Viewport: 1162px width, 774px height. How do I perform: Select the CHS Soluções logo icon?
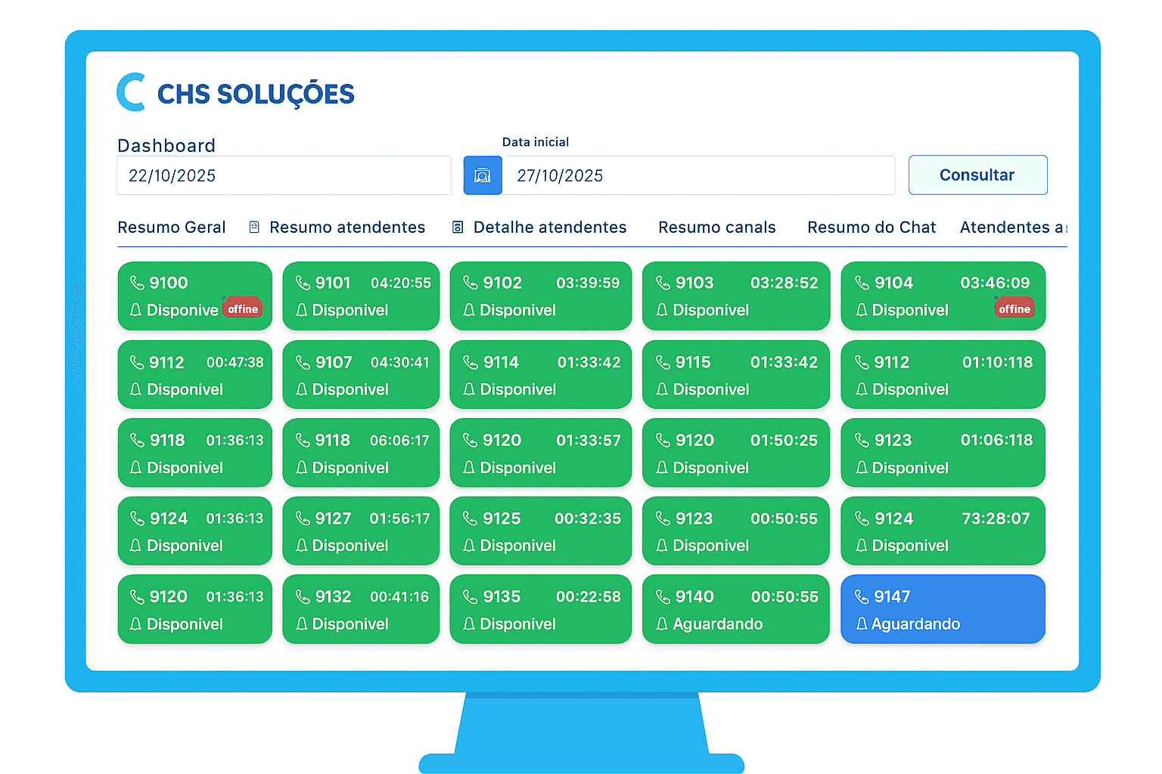pos(130,91)
